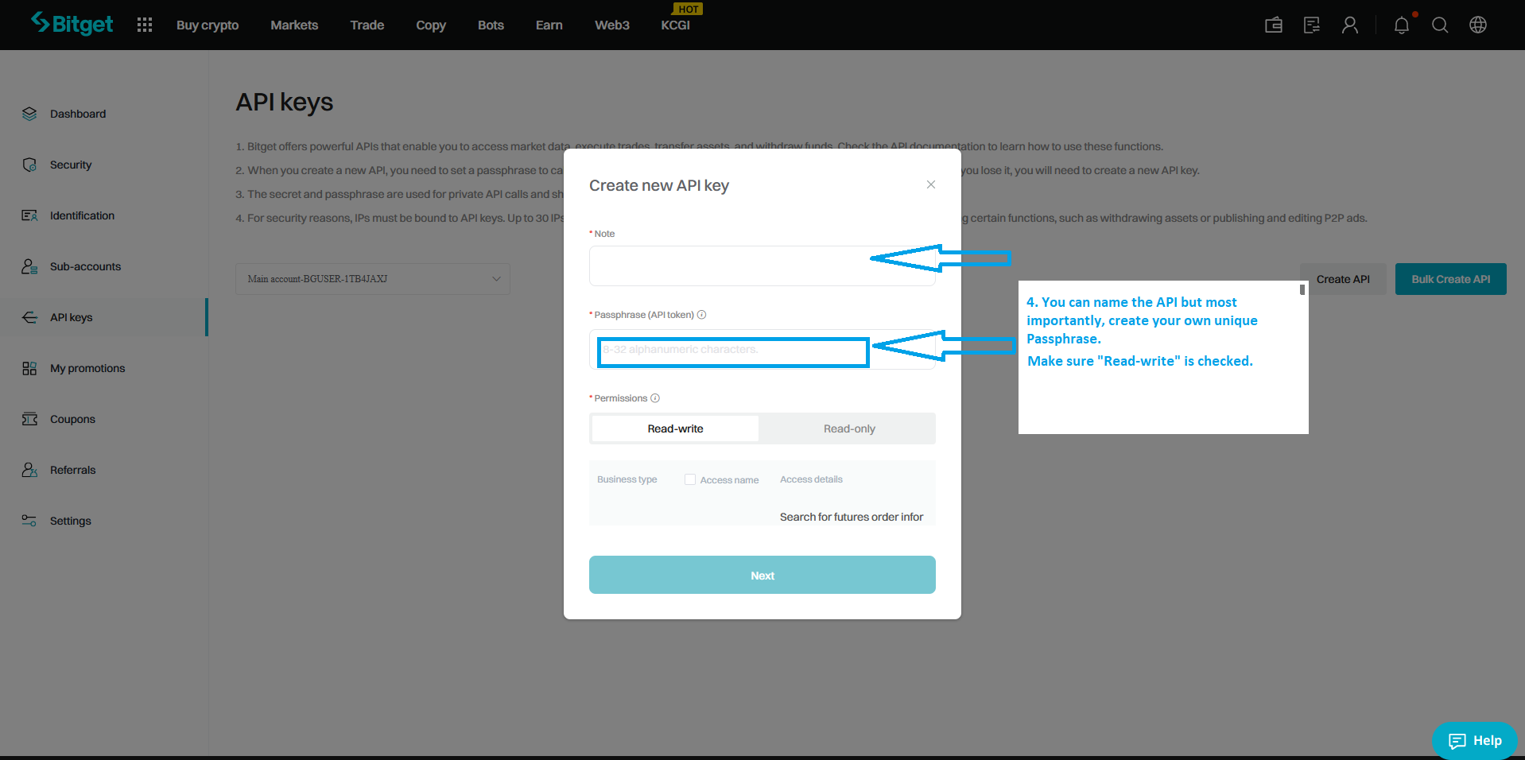
Task: Open the wallet assets icon
Action: (1274, 25)
